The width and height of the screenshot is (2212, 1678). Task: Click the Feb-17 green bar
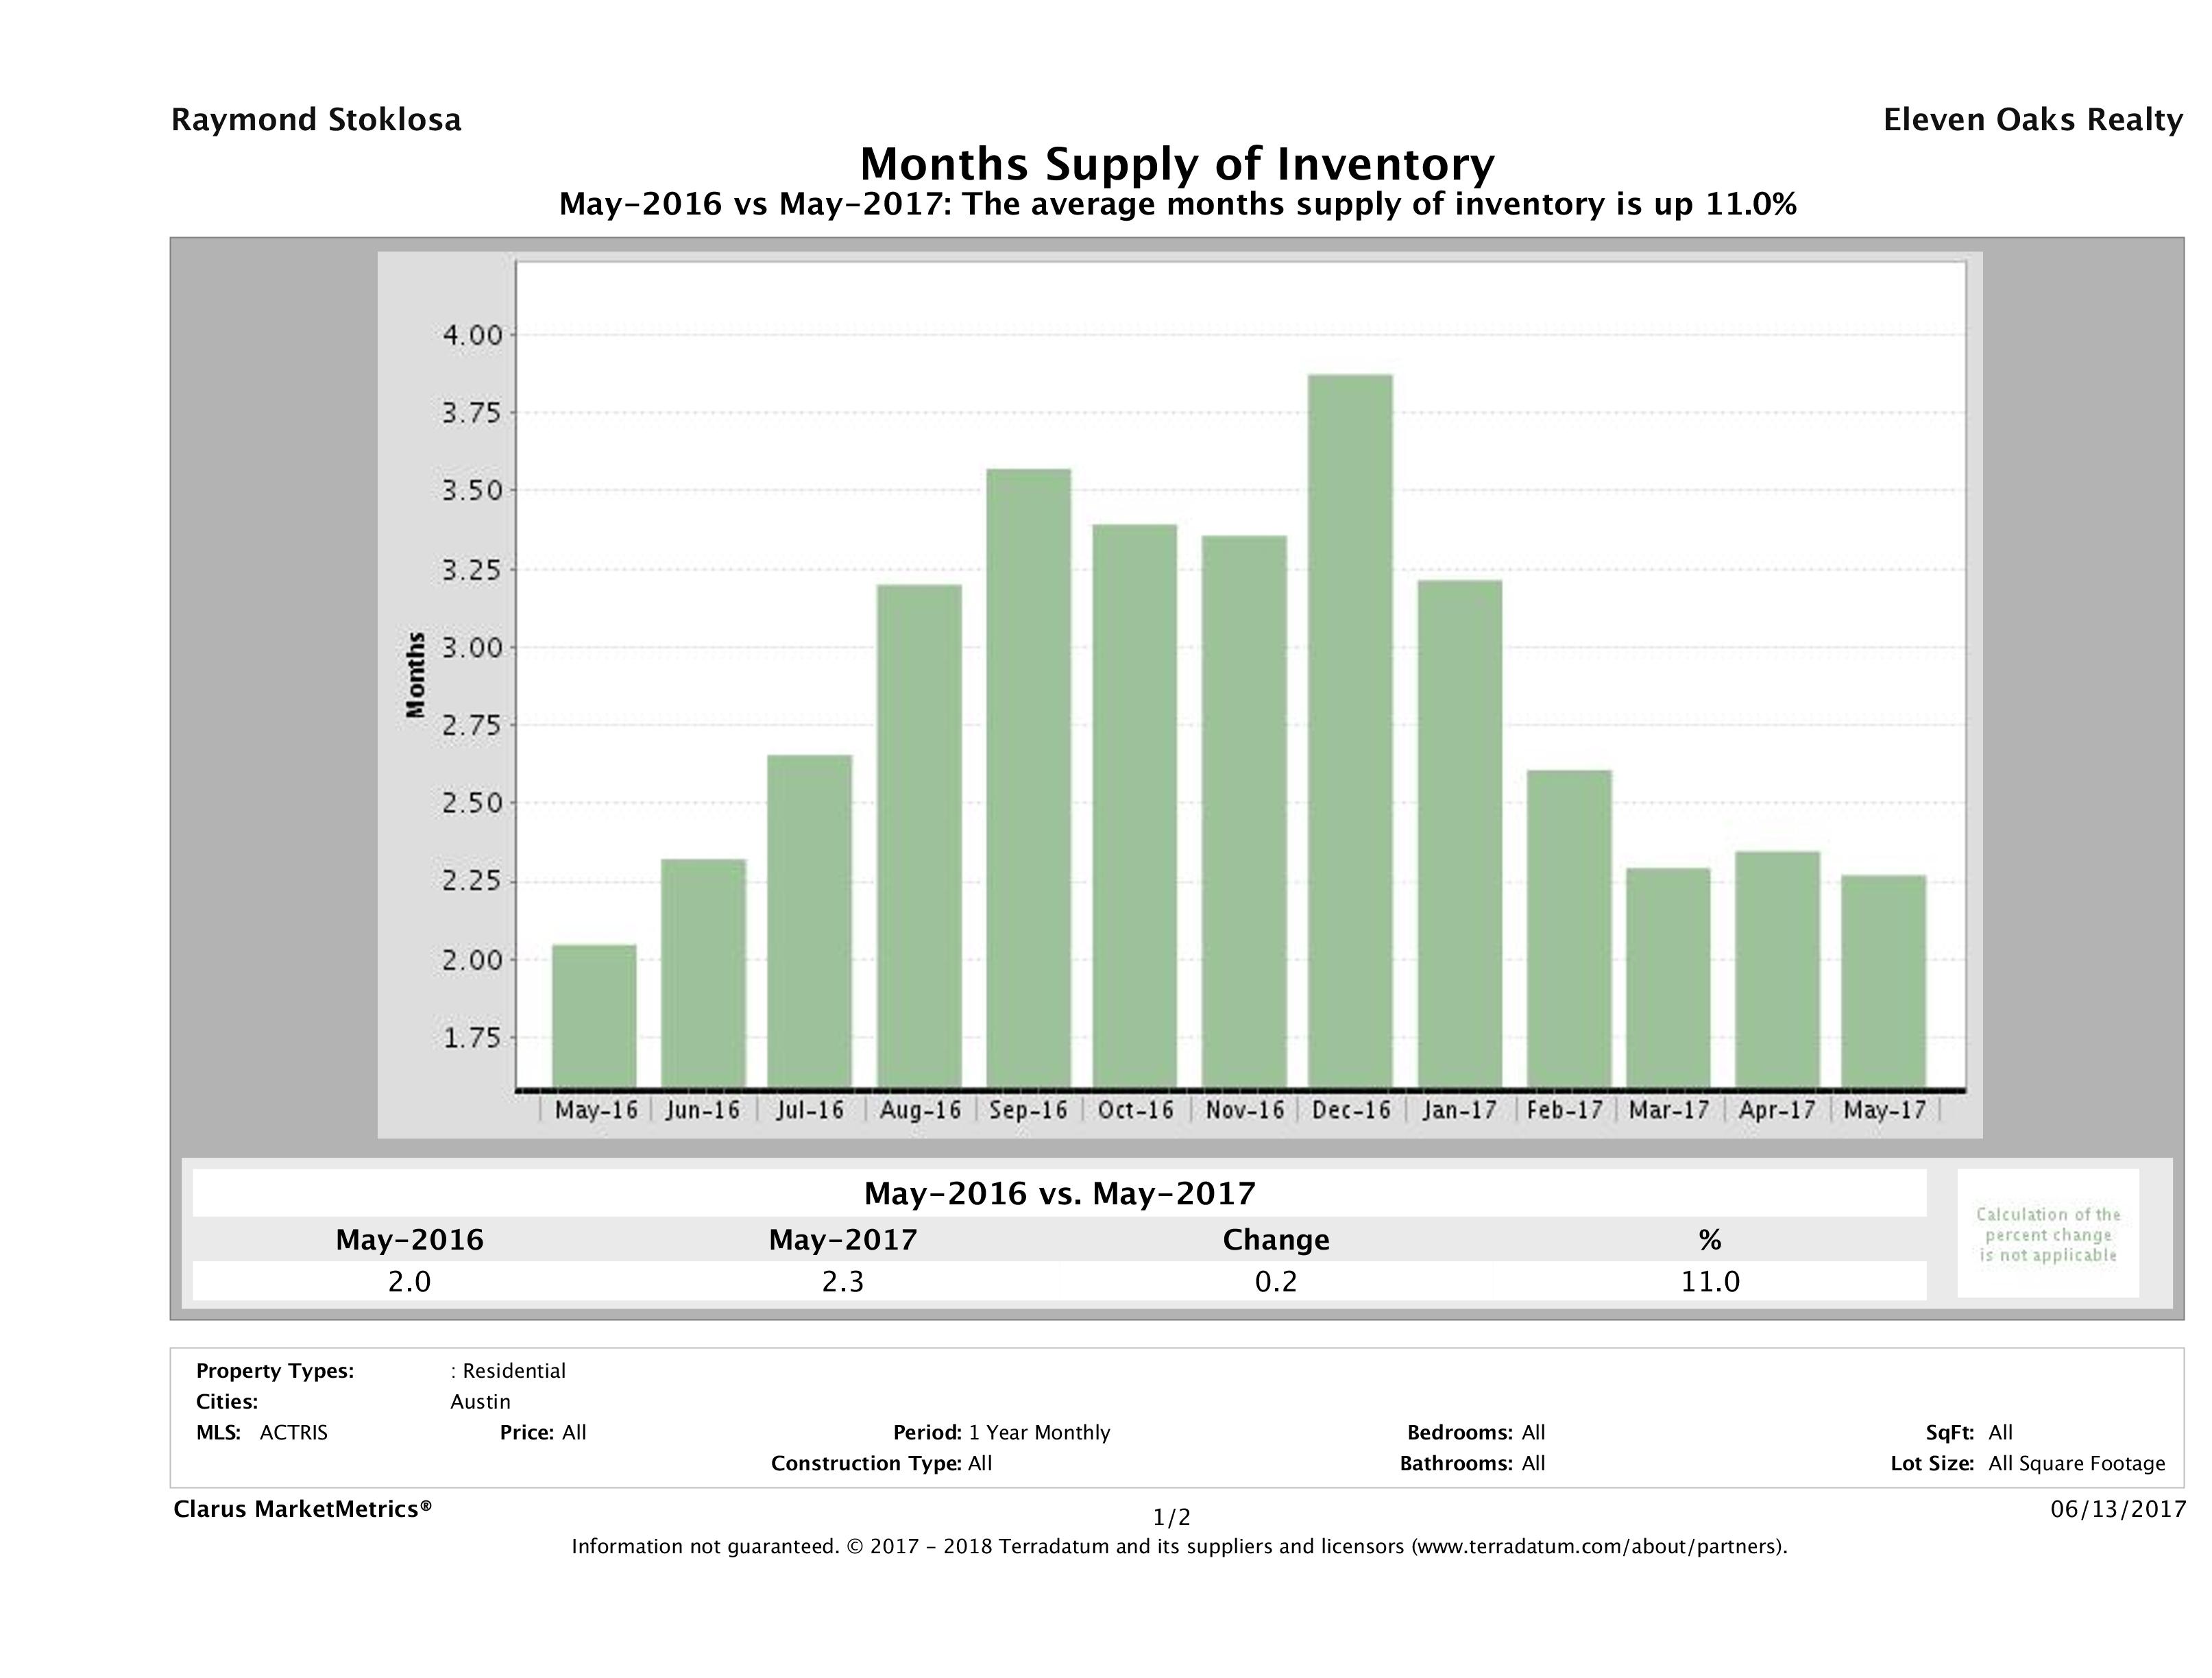(1569, 928)
